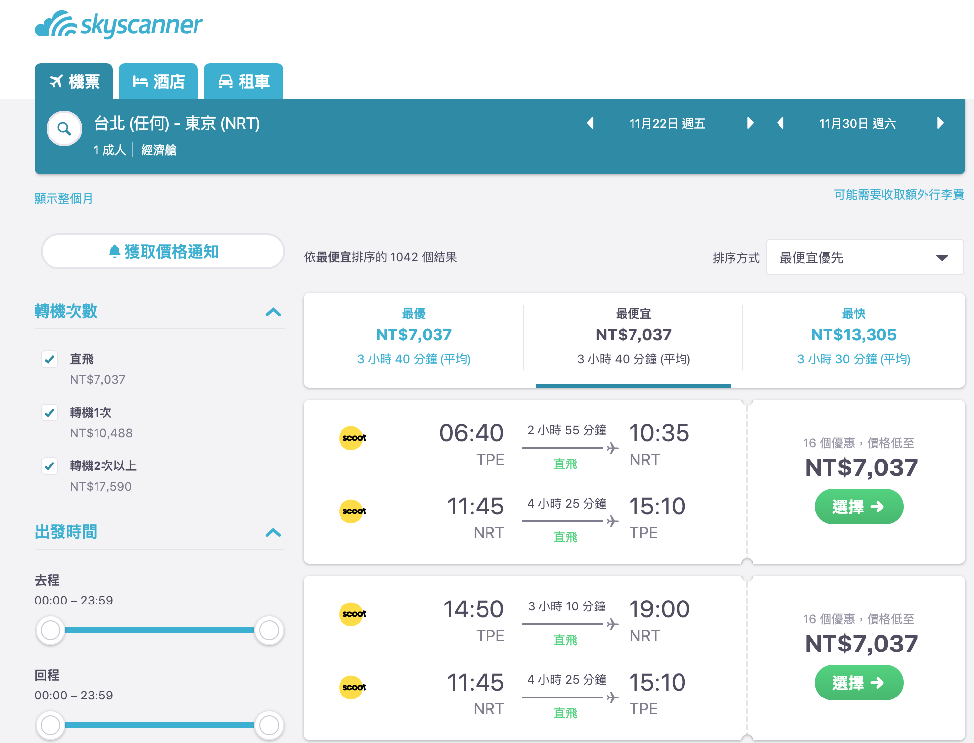Open the 最便宜優先 sort dropdown

(865, 257)
